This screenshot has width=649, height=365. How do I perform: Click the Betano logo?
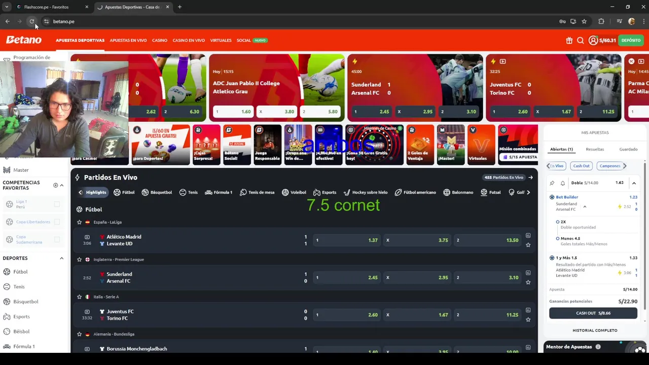[24, 40]
